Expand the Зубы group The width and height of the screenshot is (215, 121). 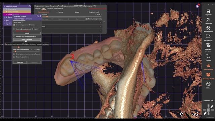tap(4, 21)
